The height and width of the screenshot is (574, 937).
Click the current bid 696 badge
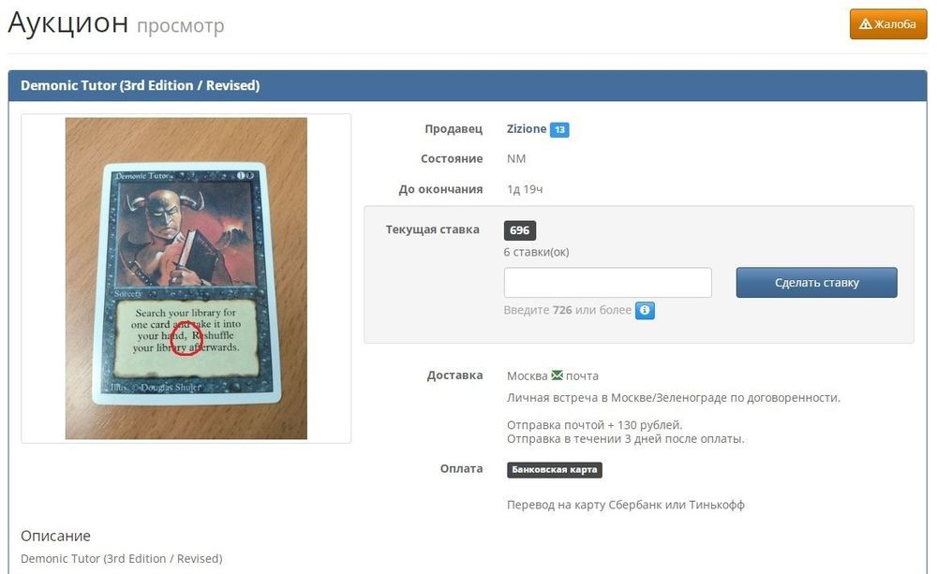[519, 230]
